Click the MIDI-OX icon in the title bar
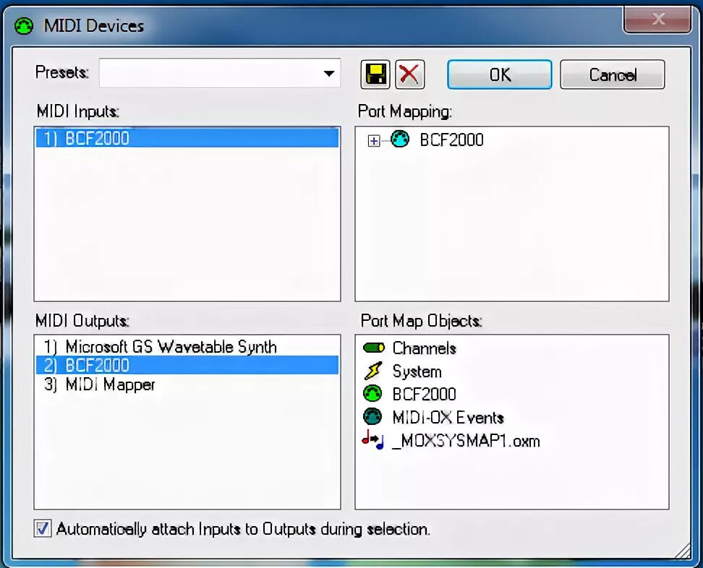Viewport: 703px width, 568px height. click(22, 25)
